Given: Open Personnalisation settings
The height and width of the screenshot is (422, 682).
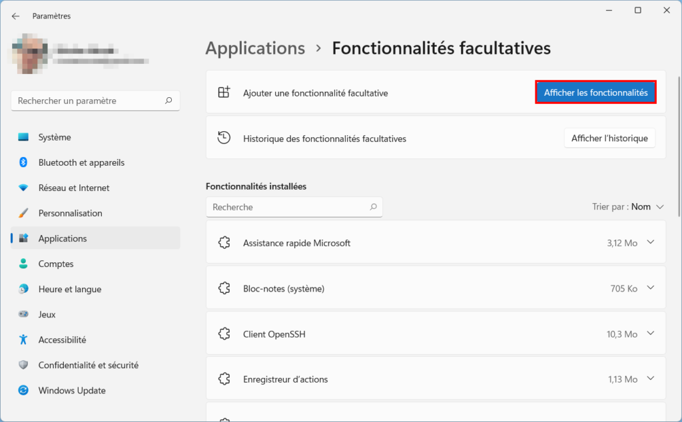Looking at the screenshot, I should tap(95, 213).
